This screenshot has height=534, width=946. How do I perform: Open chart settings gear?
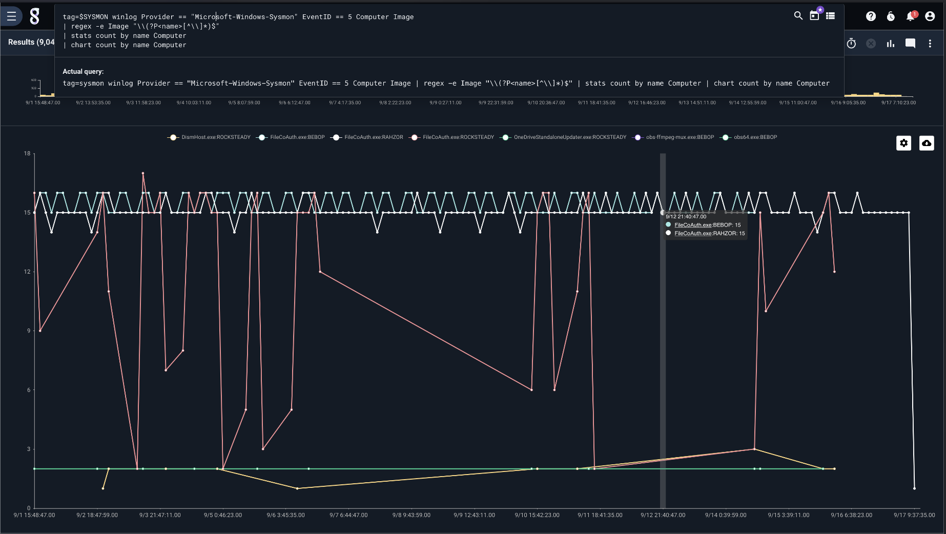tap(903, 143)
